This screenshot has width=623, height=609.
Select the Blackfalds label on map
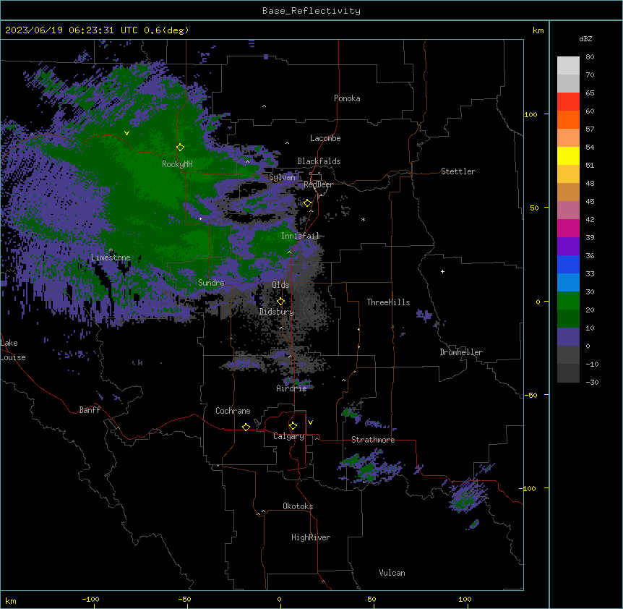[319, 161]
